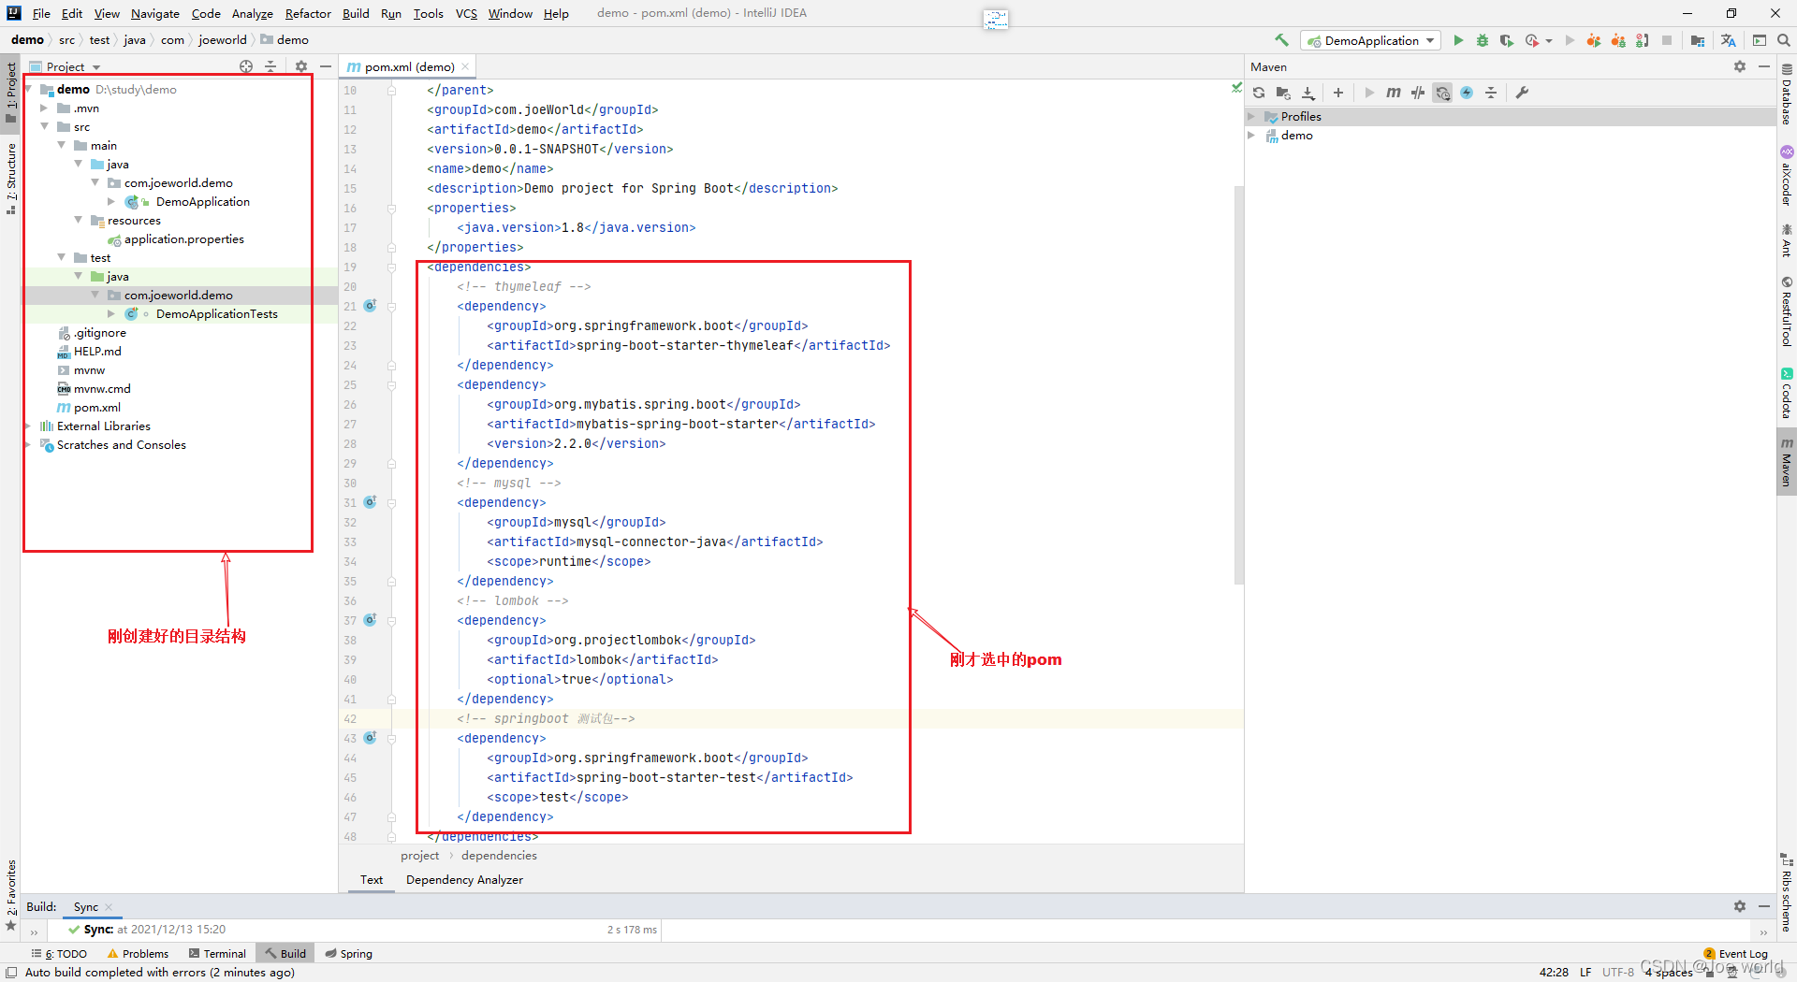Open the Terminal tool tab
The image size is (1797, 982).
click(x=217, y=953)
